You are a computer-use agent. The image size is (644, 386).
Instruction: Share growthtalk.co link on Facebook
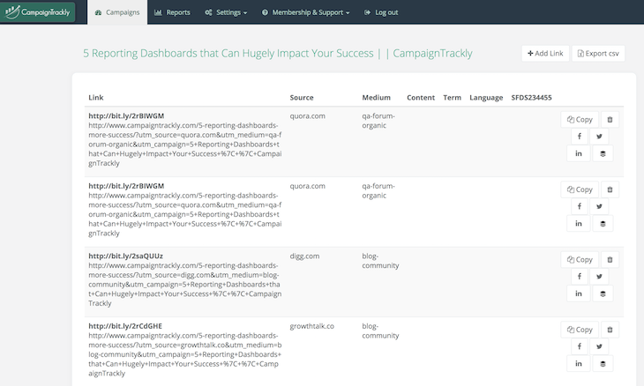point(579,346)
